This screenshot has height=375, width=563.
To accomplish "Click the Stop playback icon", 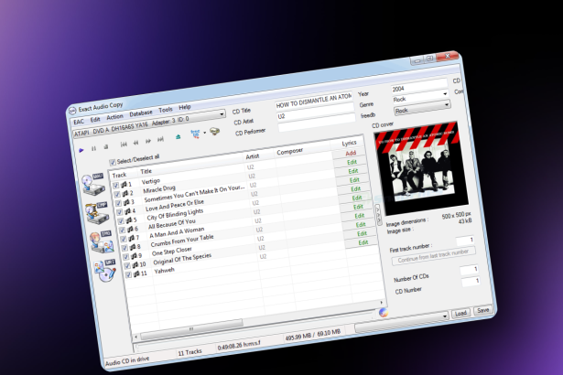I will click(x=106, y=146).
